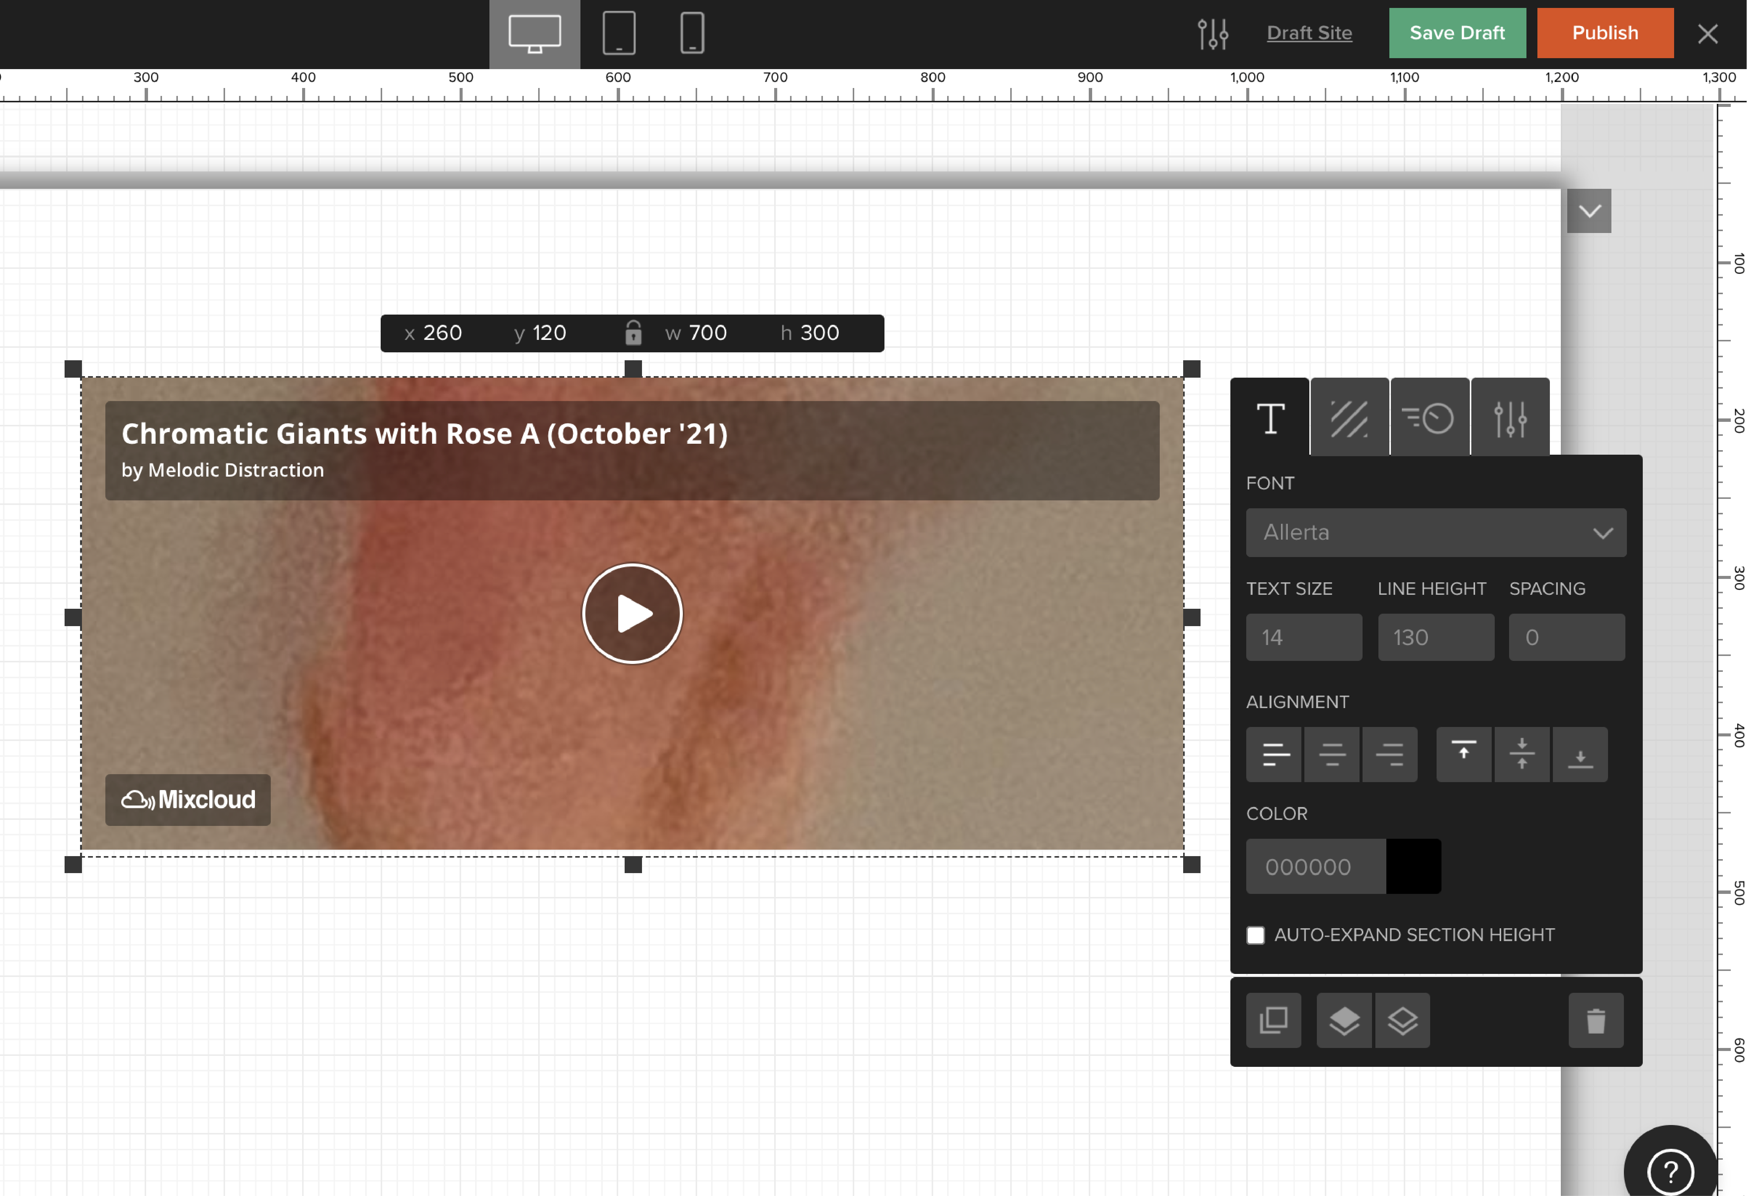
Task: Set center text alignment
Action: click(1331, 754)
